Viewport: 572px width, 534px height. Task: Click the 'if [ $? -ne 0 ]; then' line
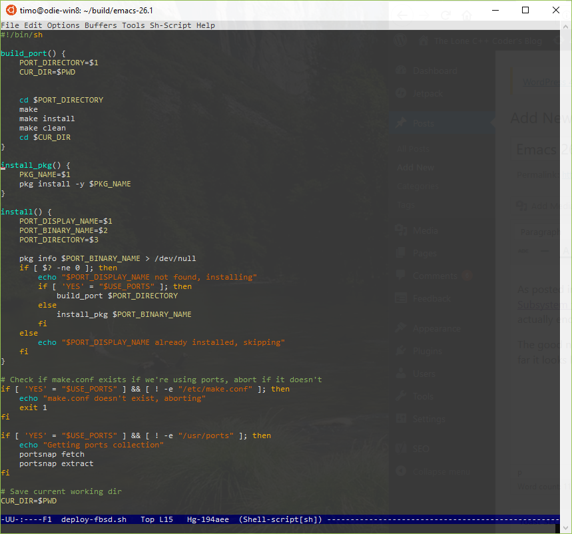pos(68,268)
